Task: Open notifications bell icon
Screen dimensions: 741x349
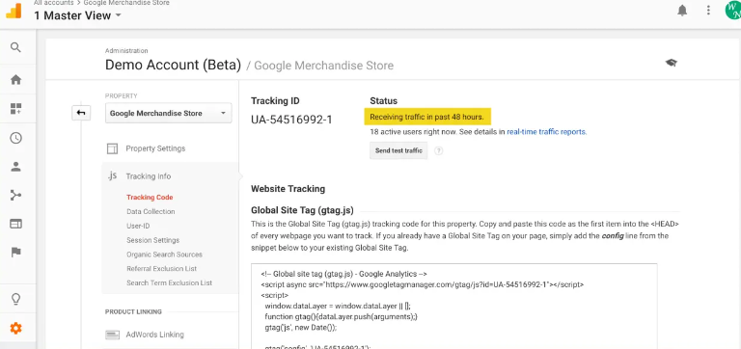Action: [x=682, y=11]
